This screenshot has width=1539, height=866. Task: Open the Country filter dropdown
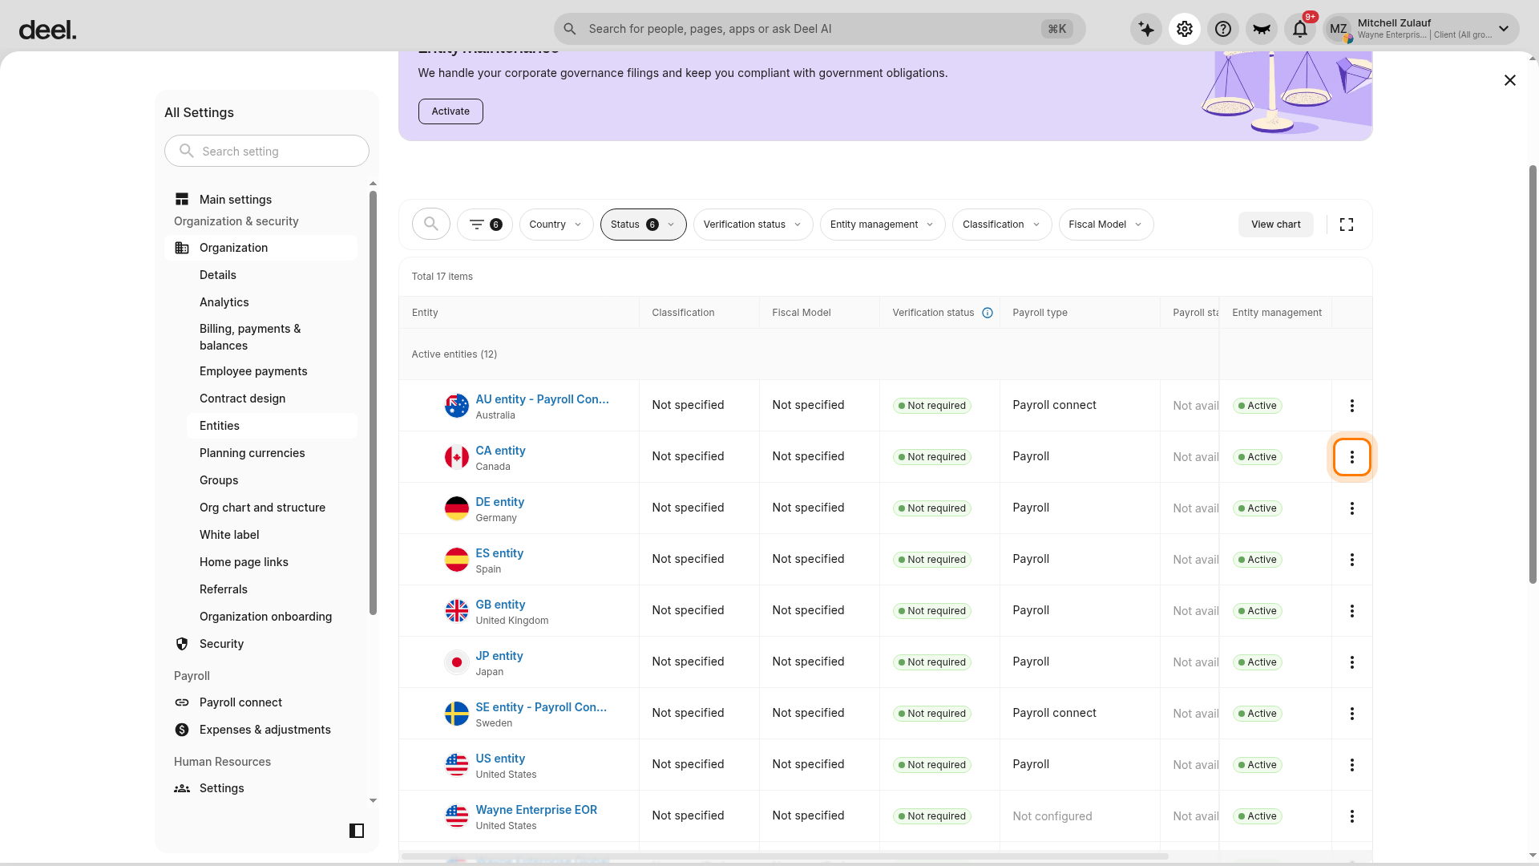point(556,225)
